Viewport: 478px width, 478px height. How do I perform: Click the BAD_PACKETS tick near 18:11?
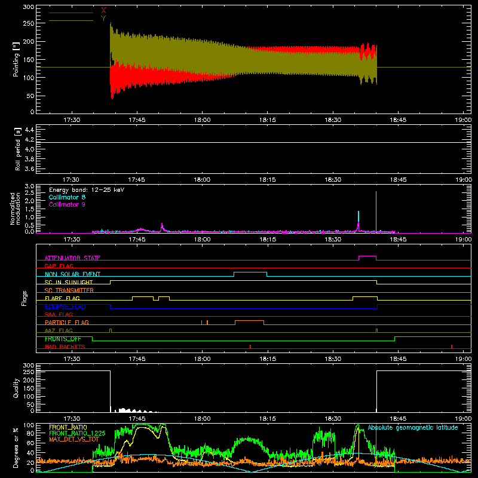point(250,347)
